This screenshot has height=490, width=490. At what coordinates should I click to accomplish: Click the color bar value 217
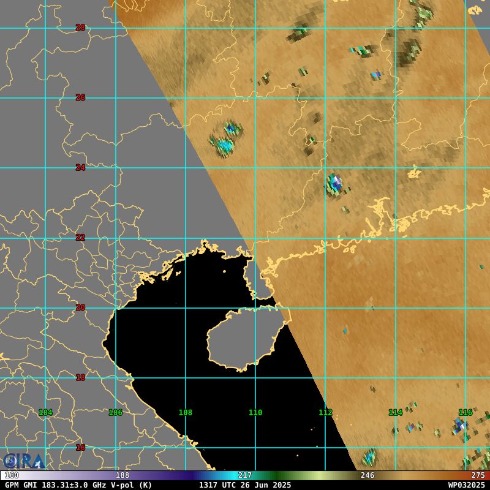[x=244, y=475]
